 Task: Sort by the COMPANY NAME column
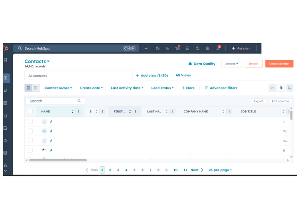pos(223,112)
